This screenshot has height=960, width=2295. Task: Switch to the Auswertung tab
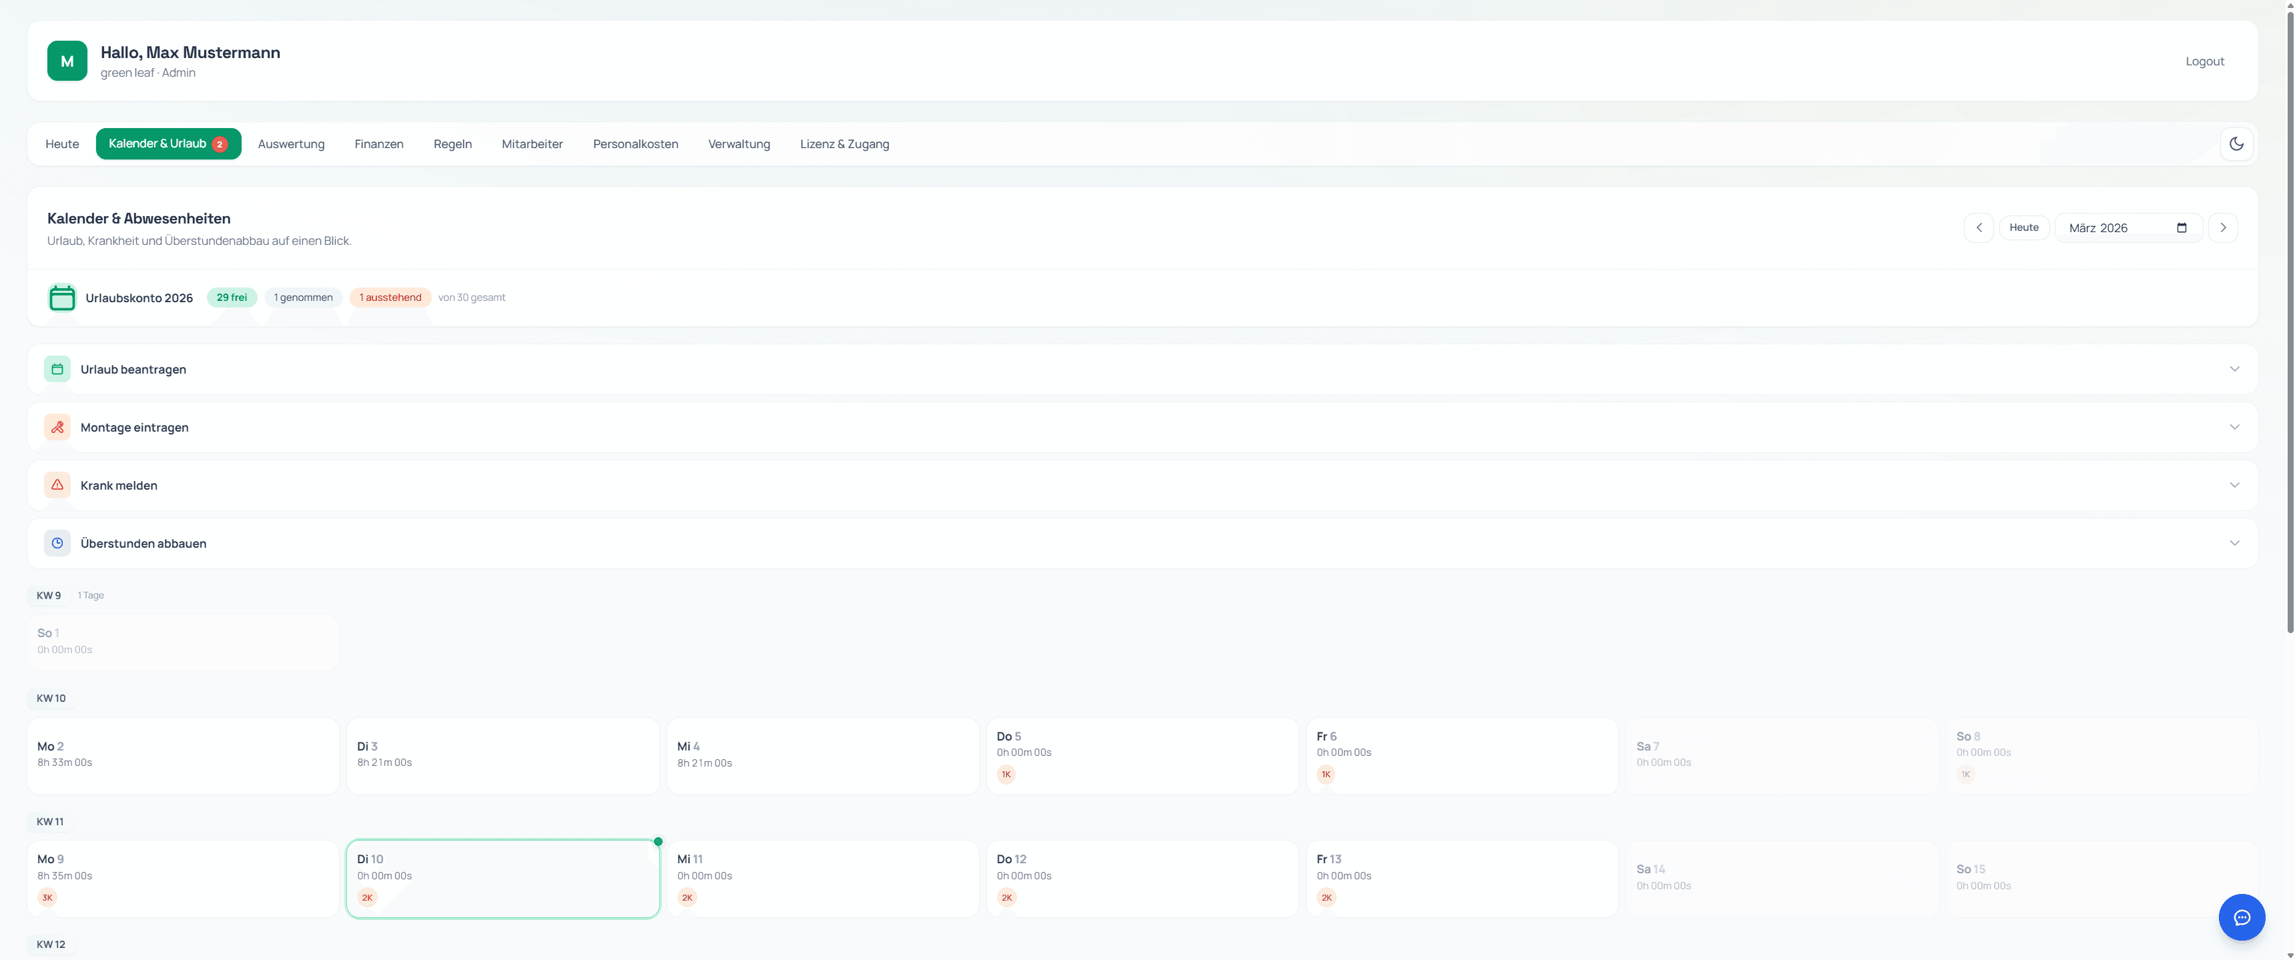point(290,143)
